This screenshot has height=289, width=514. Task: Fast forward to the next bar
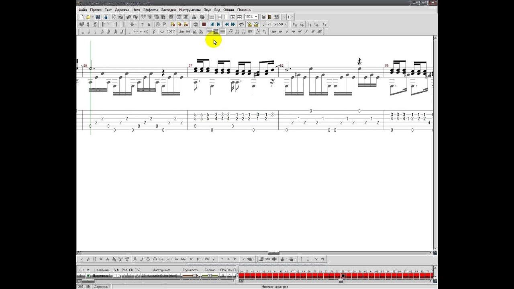click(x=233, y=24)
